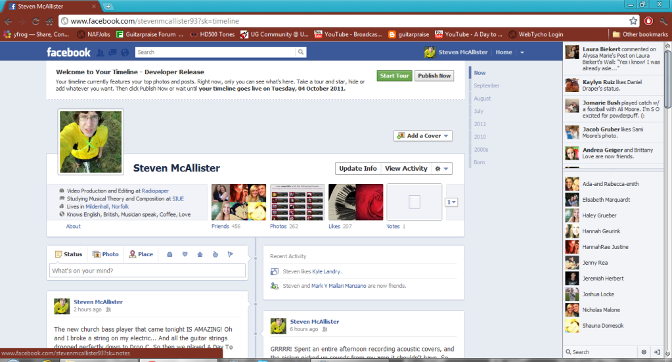The width and height of the screenshot is (672, 362).
Task: Open Photos thumbnail
Action: click(x=297, y=202)
